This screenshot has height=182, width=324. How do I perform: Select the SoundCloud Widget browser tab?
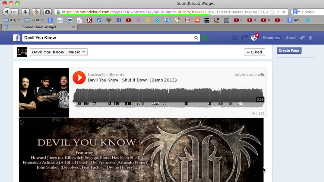point(39,27)
